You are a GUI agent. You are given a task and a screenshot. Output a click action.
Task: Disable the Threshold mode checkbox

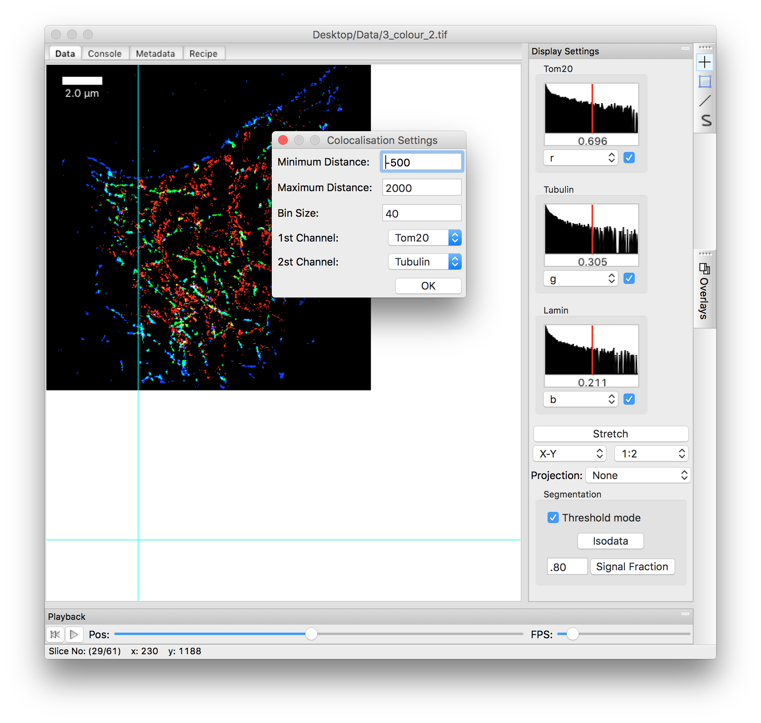tap(553, 518)
